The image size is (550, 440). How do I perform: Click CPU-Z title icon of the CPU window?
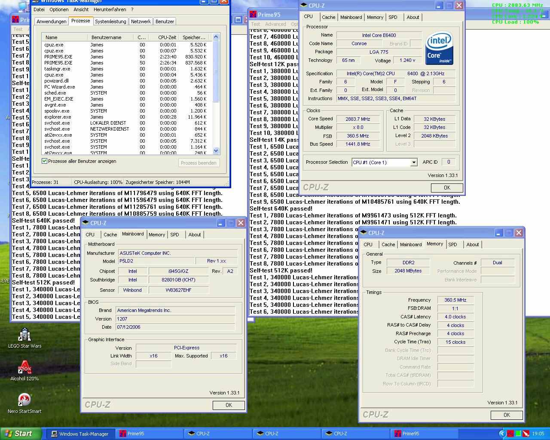point(304,6)
